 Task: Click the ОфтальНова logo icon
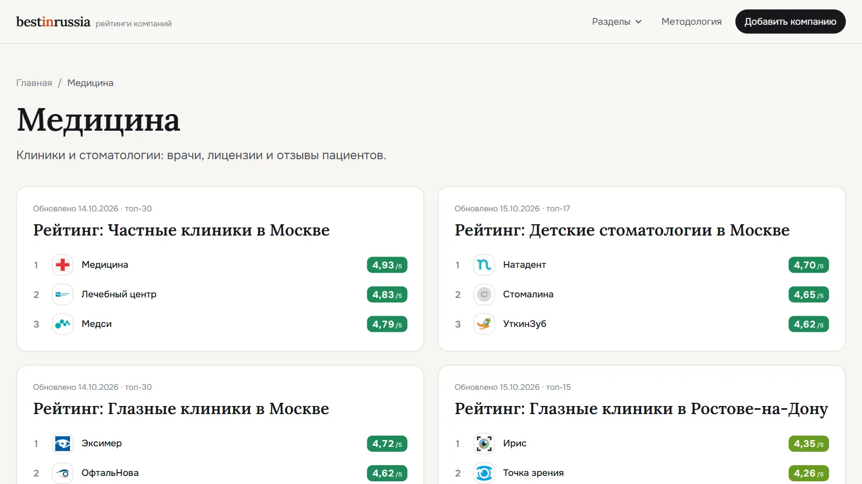click(62, 473)
